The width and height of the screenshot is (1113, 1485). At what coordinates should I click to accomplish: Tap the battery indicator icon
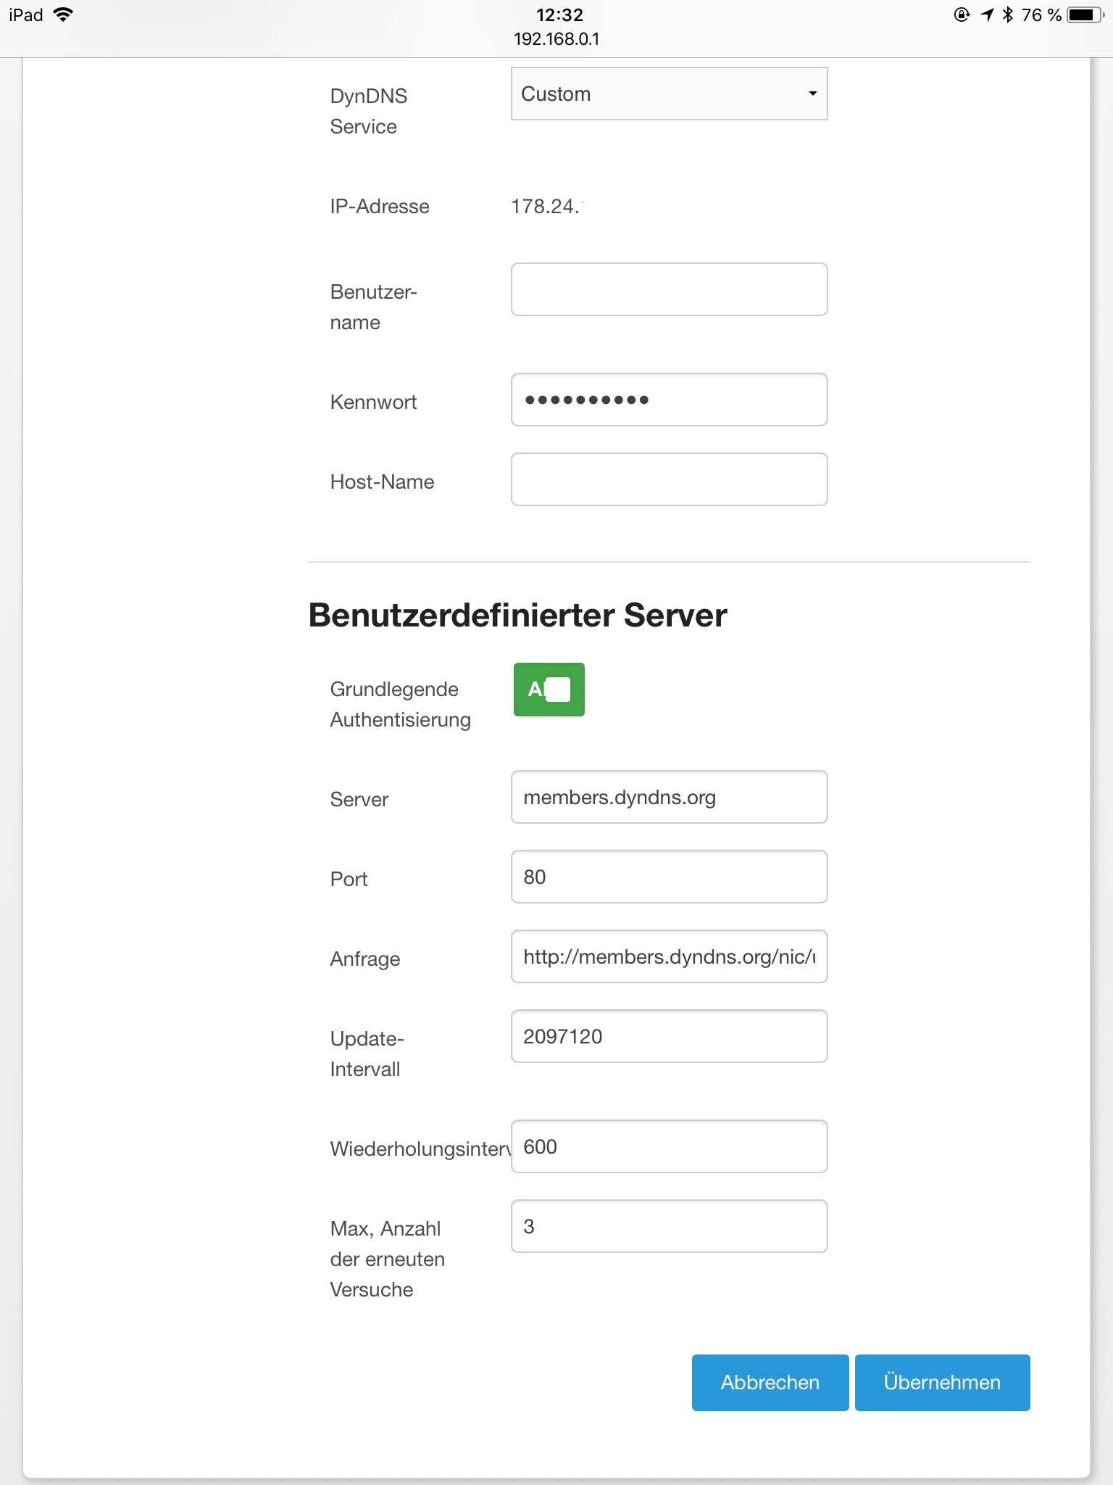tap(1085, 15)
